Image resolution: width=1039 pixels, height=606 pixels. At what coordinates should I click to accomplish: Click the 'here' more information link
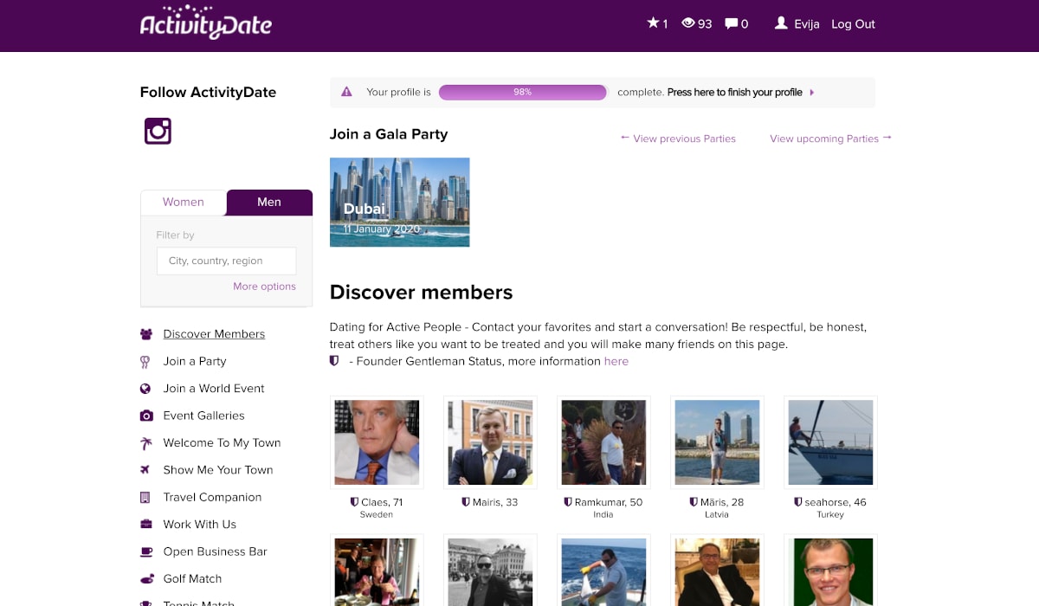pyautogui.click(x=616, y=361)
